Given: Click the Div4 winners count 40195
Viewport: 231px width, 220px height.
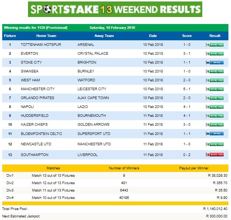Looking at the screenshot, I should (x=124, y=198).
